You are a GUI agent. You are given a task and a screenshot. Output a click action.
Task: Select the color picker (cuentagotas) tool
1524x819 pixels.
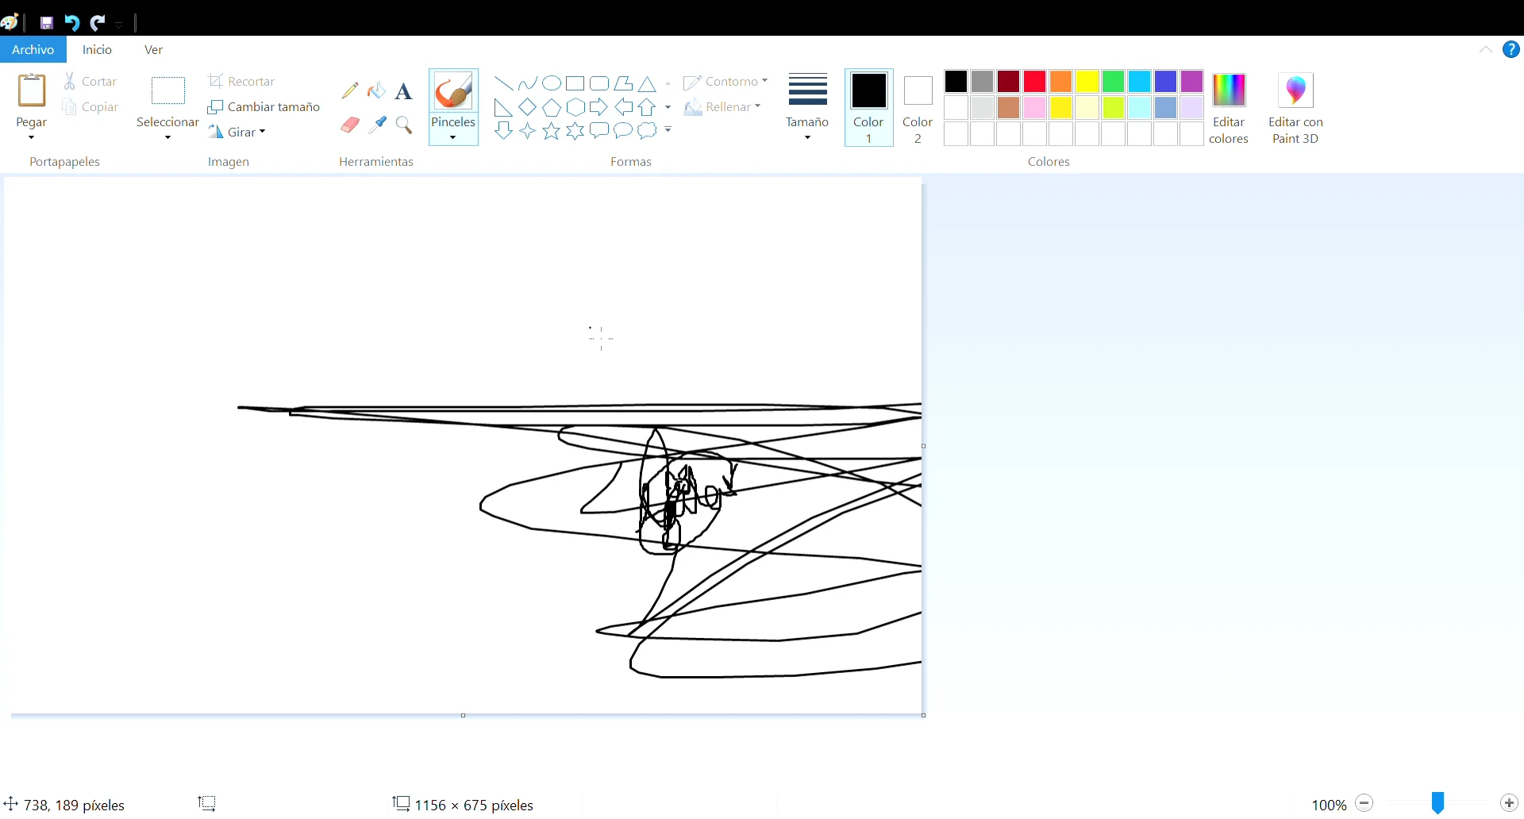click(x=378, y=125)
